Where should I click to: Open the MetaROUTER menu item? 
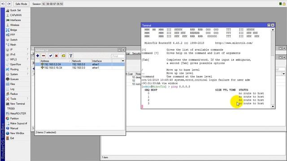[18, 114]
